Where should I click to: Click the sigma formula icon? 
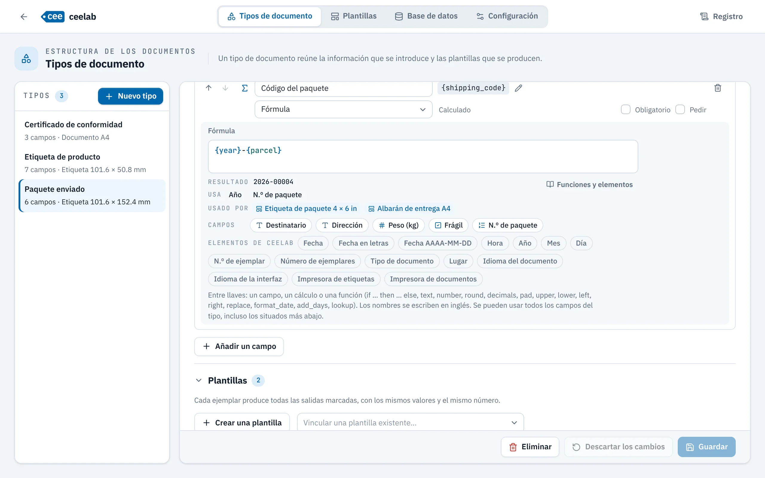point(245,88)
